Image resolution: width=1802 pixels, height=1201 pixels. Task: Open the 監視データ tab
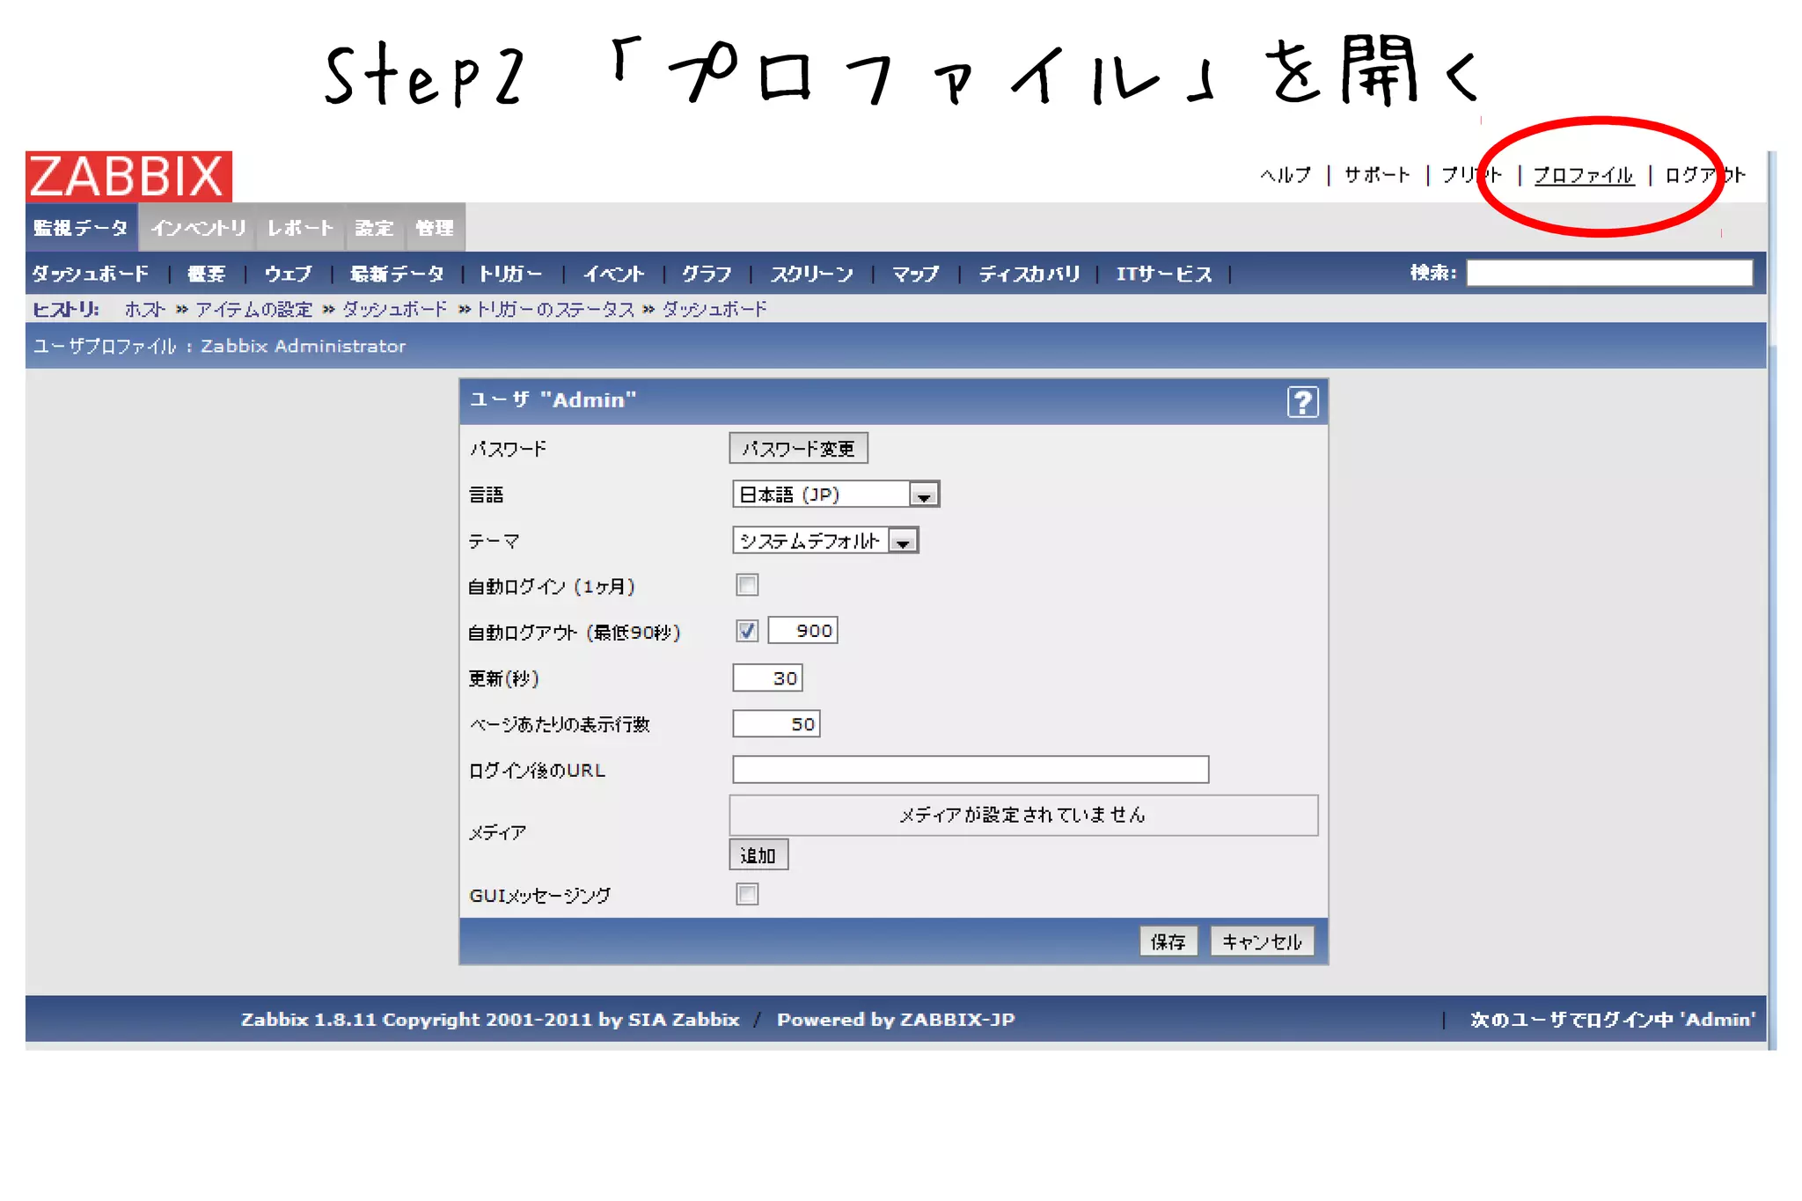[x=81, y=228]
